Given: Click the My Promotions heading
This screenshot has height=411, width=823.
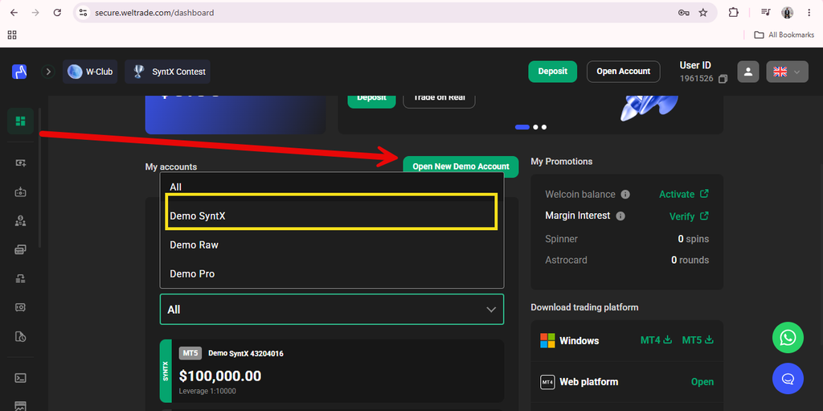Looking at the screenshot, I should click(561, 162).
